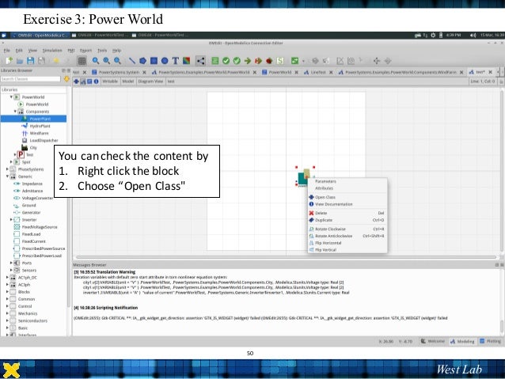Choose Open Class from the context menu
Viewport: 505px width, 379px height.
pyautogui.click(x=325, y=197)
